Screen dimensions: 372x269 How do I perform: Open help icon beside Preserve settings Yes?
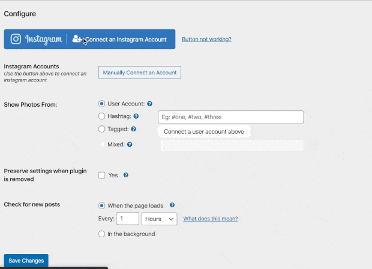tap(126, 175)
